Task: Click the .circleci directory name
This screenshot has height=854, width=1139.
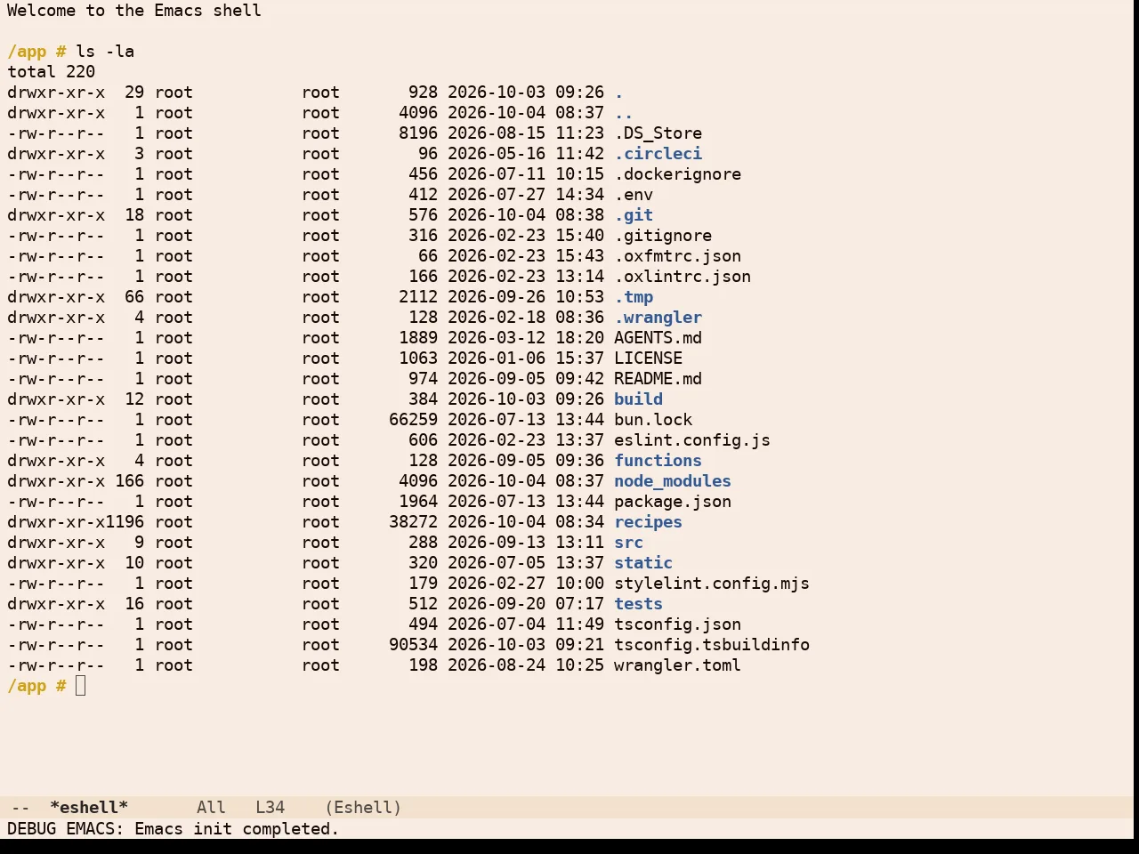Action: pos(658,154)
